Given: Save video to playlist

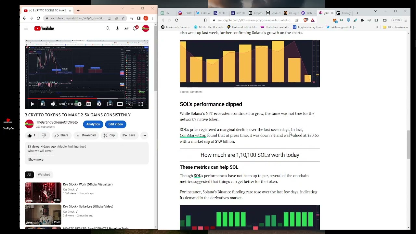Looking at the screenshot, I should [129, 135].
